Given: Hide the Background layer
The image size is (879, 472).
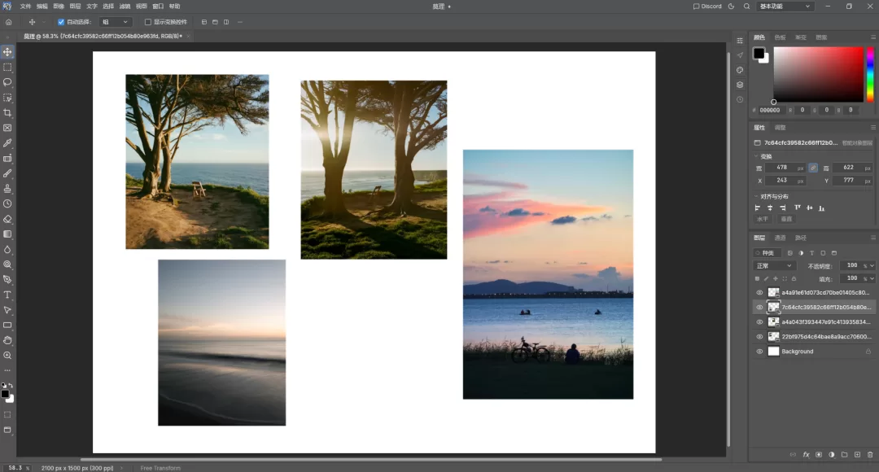Looking at the screenshot, I should coord(759,352).
